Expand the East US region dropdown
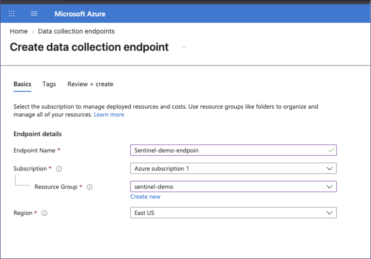 coord(233,213)
